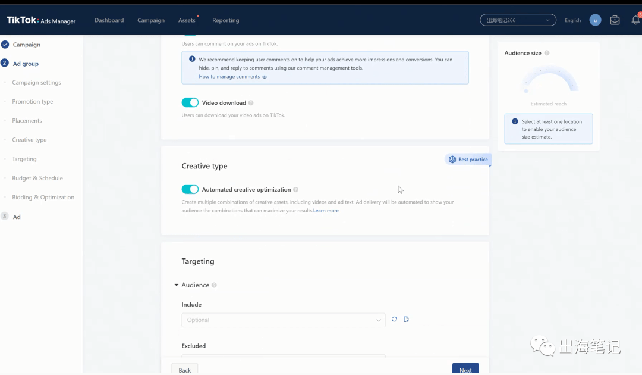Open the user avatar icon
Image resolution: width=642 pixels, height=375 pixels.
(595, 20)
